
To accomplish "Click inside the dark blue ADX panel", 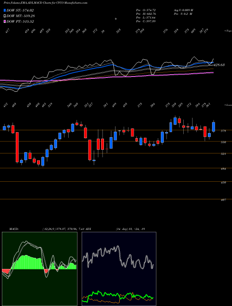I will (x=119, y=269).
